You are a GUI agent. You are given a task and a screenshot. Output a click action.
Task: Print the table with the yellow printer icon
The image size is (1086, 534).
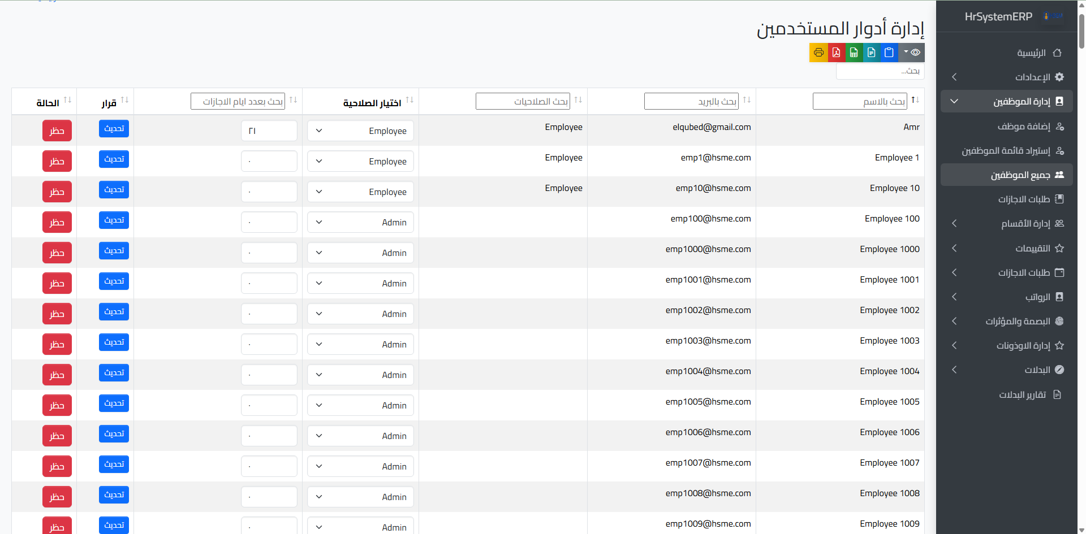point(818,53)
